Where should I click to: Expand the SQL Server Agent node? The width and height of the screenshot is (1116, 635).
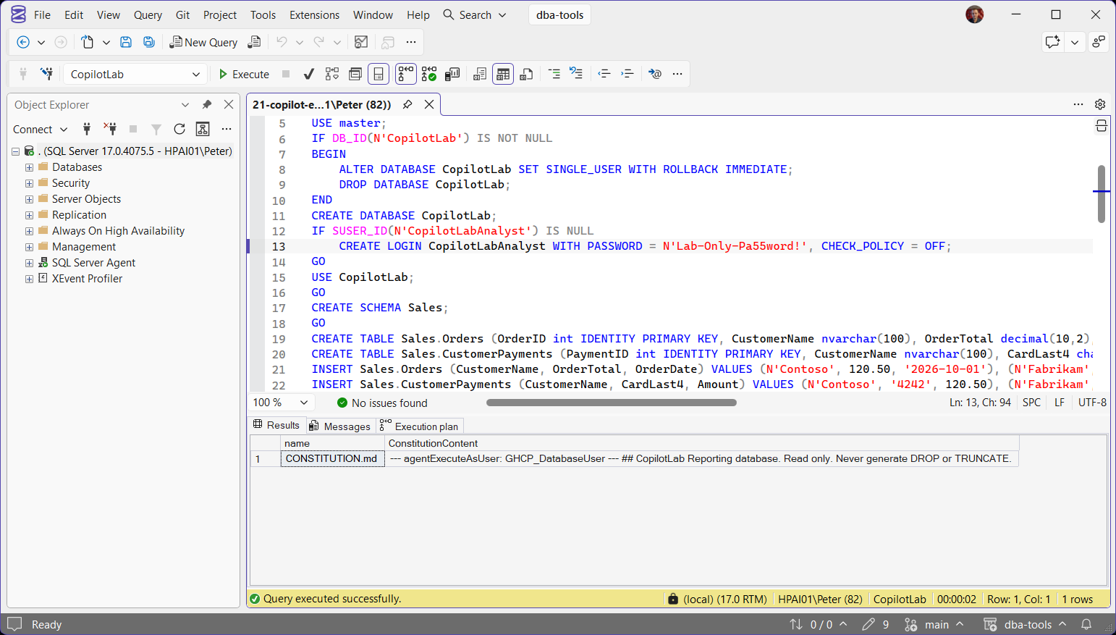(29, 263)
